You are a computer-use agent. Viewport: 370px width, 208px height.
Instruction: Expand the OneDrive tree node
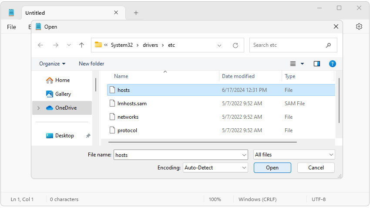coord(38,108)
